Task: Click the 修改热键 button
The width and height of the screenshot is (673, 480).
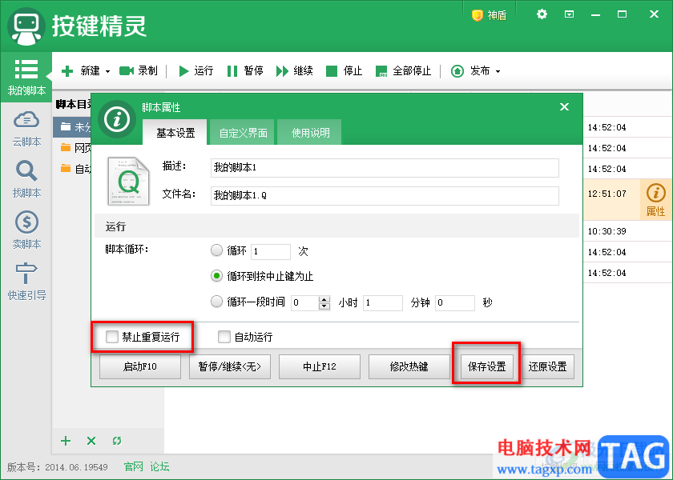Action: point(409,367)
